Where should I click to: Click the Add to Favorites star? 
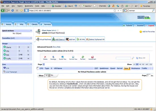click(x=141, y=32)
